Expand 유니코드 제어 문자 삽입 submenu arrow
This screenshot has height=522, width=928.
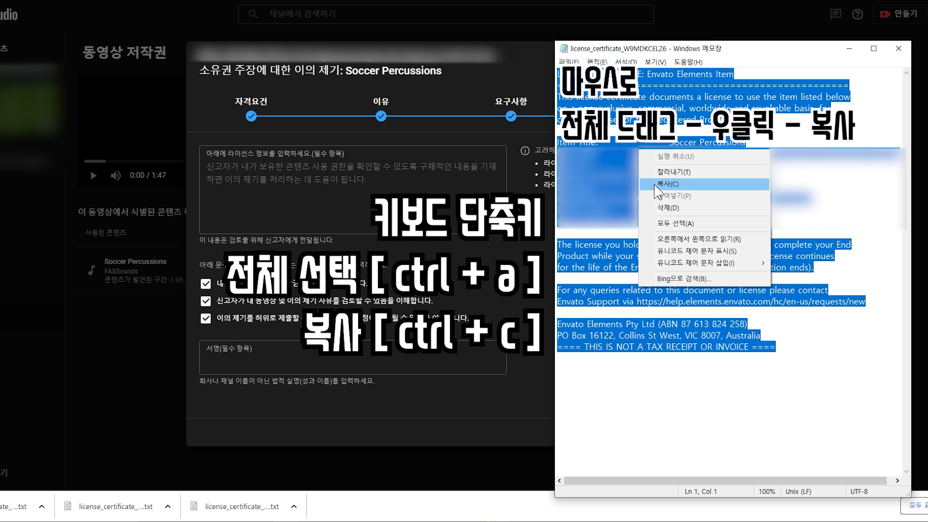pyautogui.click(x=763, y=263)
